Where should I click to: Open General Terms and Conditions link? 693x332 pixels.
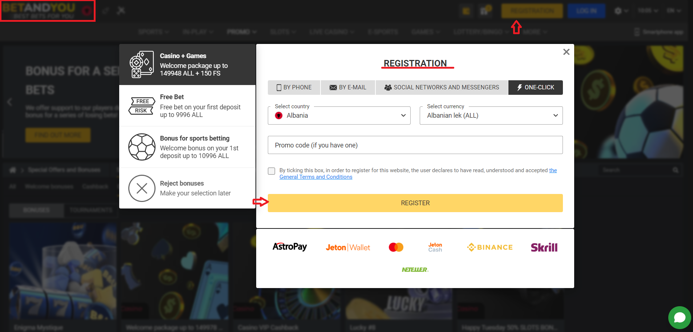[316, 177]
